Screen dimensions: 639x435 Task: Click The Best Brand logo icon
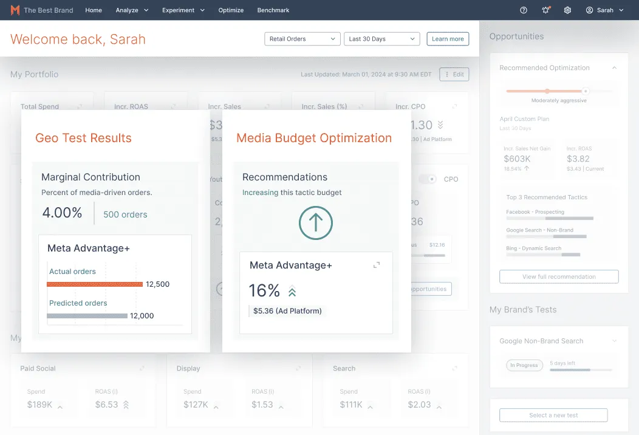[13, 10]
